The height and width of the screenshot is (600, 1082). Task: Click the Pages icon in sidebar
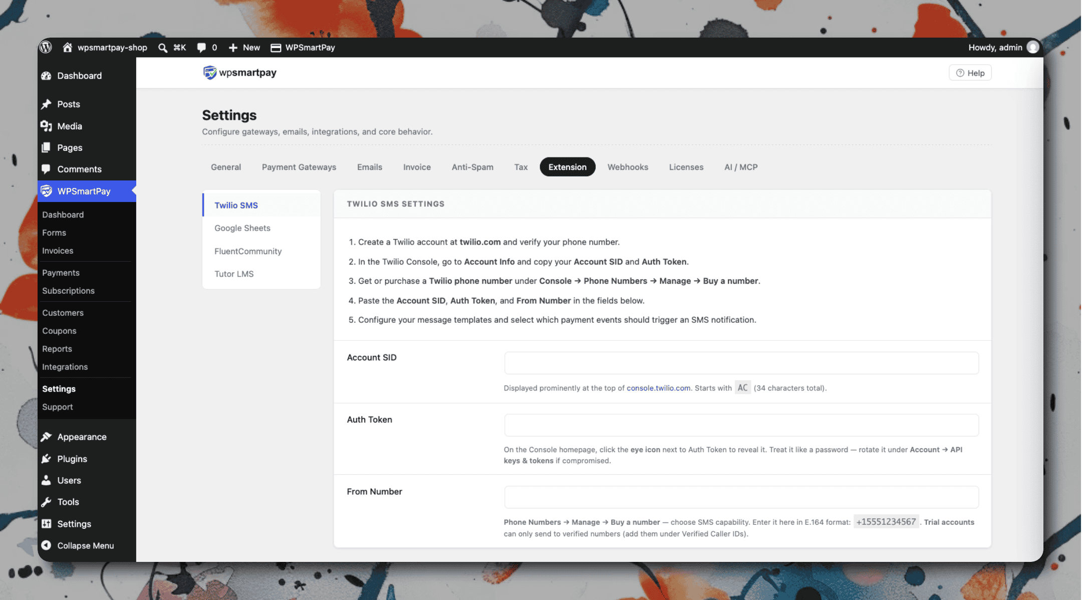tap(46, 147)
